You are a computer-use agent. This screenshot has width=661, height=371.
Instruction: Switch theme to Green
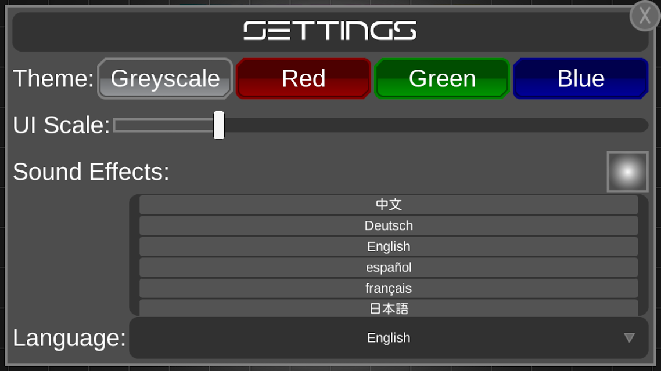click(442, 79)
